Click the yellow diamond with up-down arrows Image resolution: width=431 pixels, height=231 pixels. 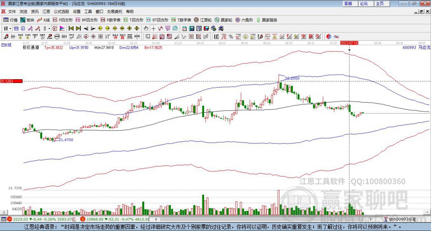click(x=137, y=29)
